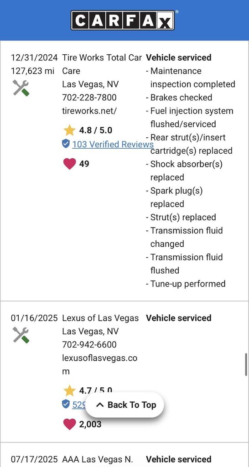
Task: Click the shield icon under Lexus rating
Action: (x=66, y=405)
